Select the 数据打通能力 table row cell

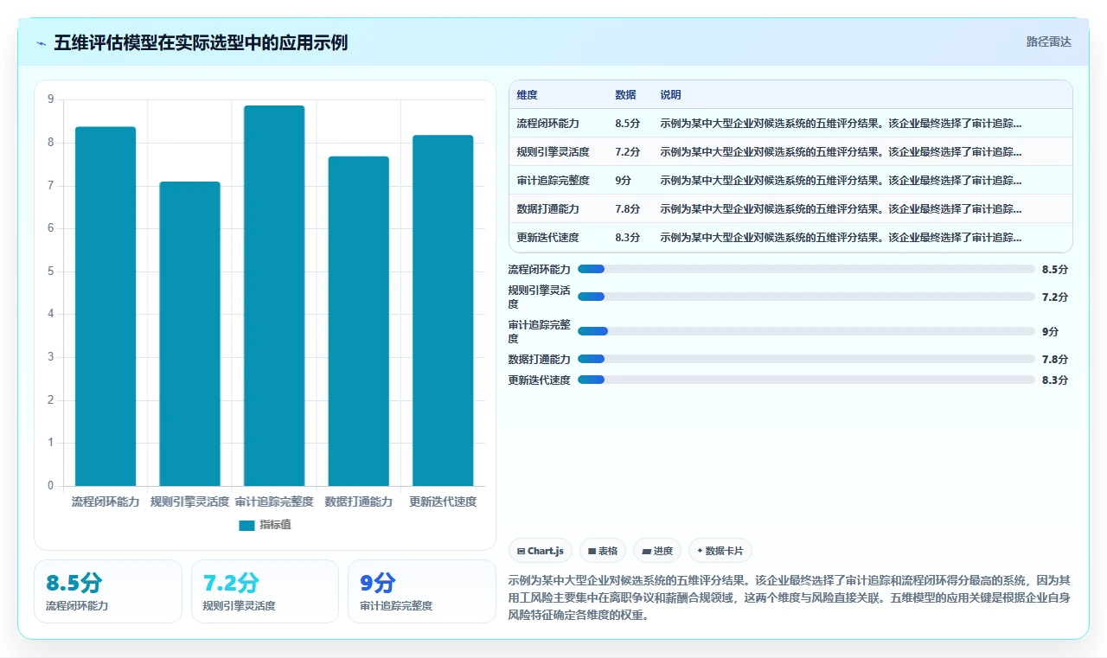click(x=547, y=209)
